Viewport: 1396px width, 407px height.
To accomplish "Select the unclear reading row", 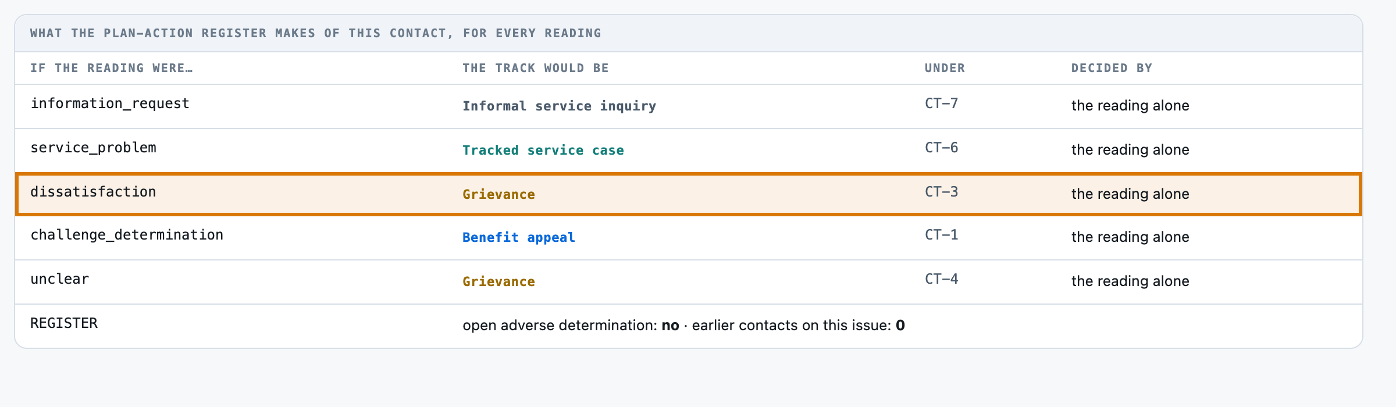I will [689, 282].
